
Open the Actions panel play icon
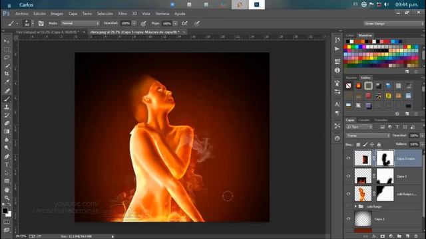click(337, 49)
